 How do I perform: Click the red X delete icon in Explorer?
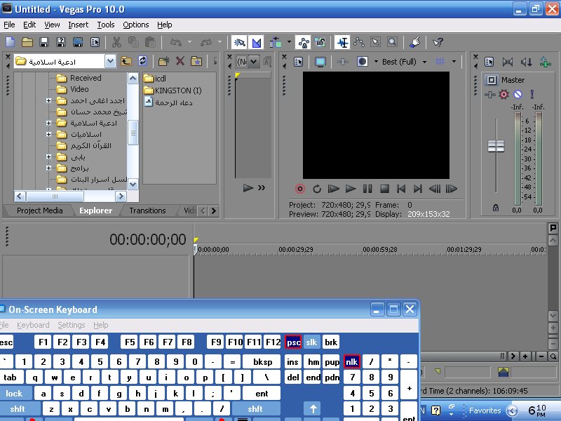pos(180,61)
